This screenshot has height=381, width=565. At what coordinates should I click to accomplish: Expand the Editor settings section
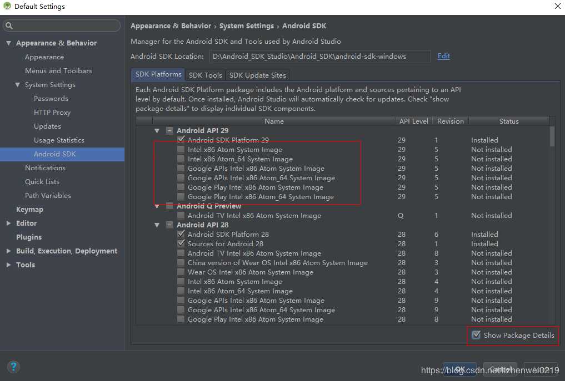[x=8, y=223]
